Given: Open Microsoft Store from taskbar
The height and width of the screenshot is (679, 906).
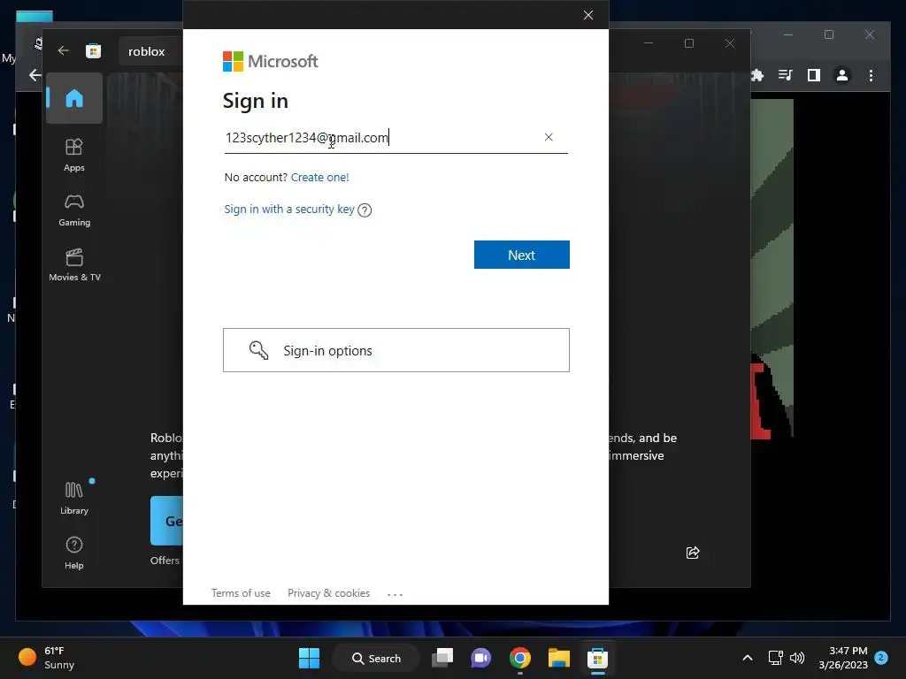Looking at the screenshot, I should tap(597, 658).
